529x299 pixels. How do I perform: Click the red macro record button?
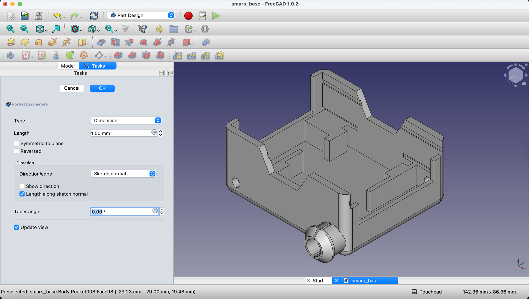188,16
